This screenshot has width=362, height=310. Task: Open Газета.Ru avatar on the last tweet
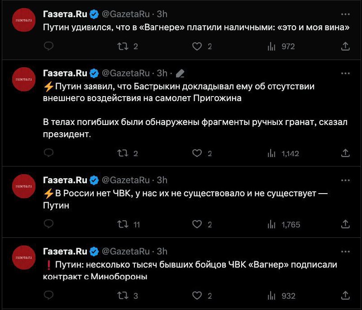[24, 257]
